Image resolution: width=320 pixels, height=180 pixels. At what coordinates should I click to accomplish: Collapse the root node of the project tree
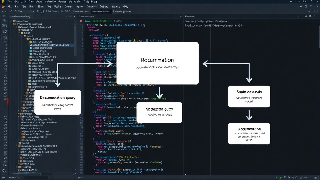(x=11, y=21)
